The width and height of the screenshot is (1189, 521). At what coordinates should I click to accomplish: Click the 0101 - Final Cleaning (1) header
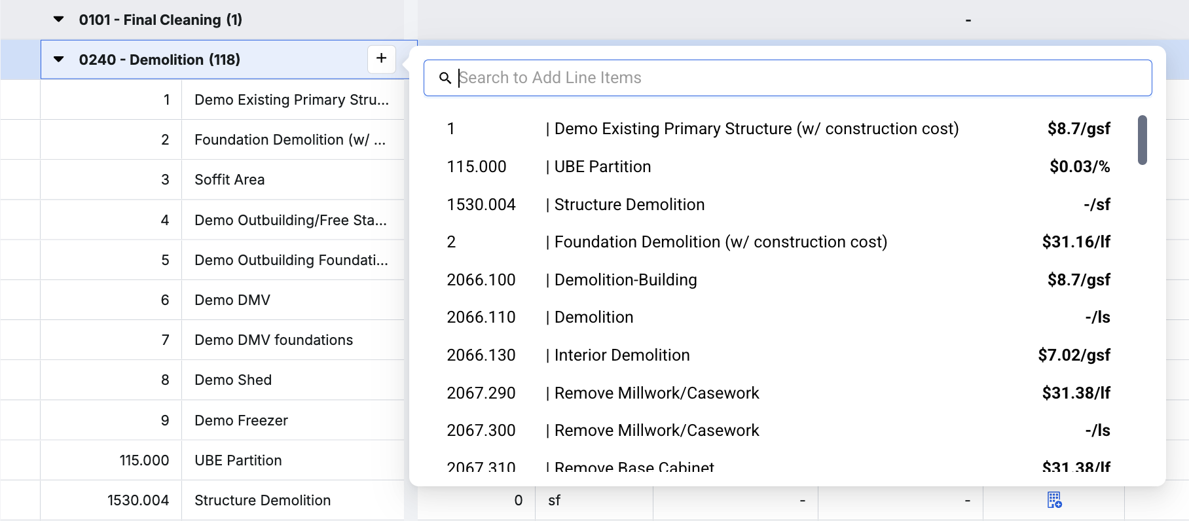point(160,20)
